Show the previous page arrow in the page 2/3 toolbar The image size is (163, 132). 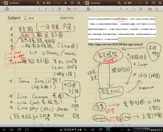point(120,9)
